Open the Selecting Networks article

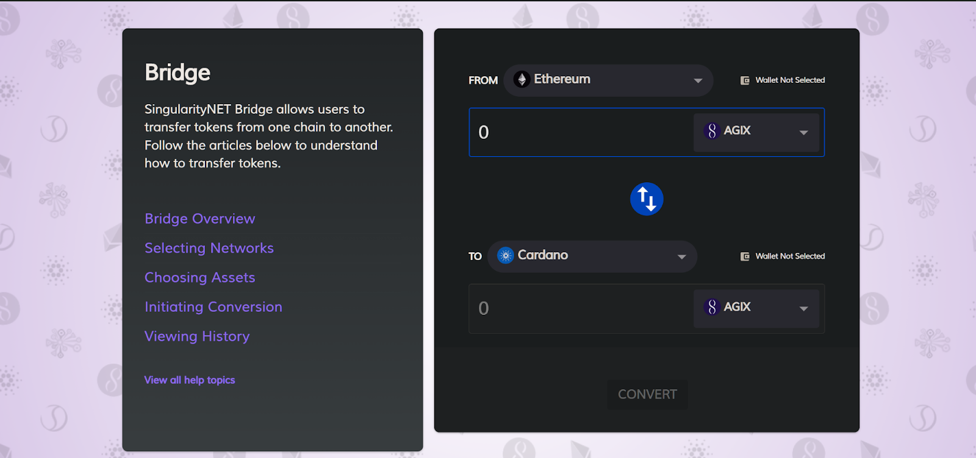tap(209, 248)
